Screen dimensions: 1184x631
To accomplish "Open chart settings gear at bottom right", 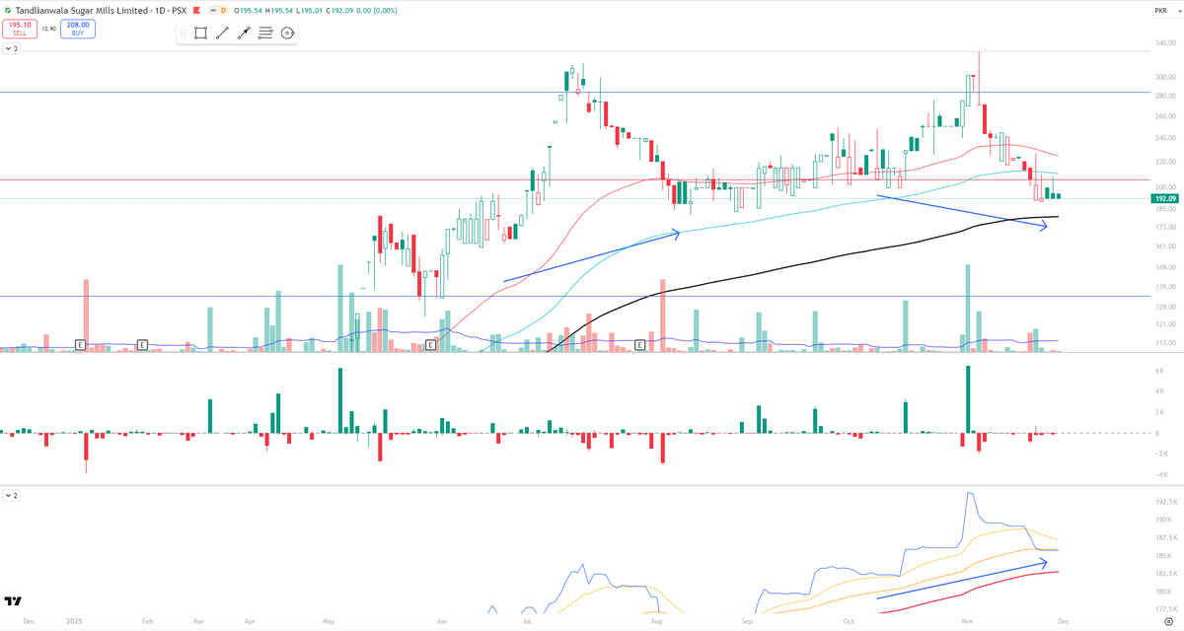I will click(1167, 622).
